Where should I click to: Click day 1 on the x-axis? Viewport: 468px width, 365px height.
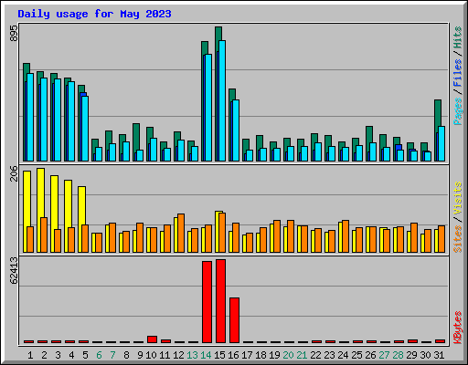30,355
